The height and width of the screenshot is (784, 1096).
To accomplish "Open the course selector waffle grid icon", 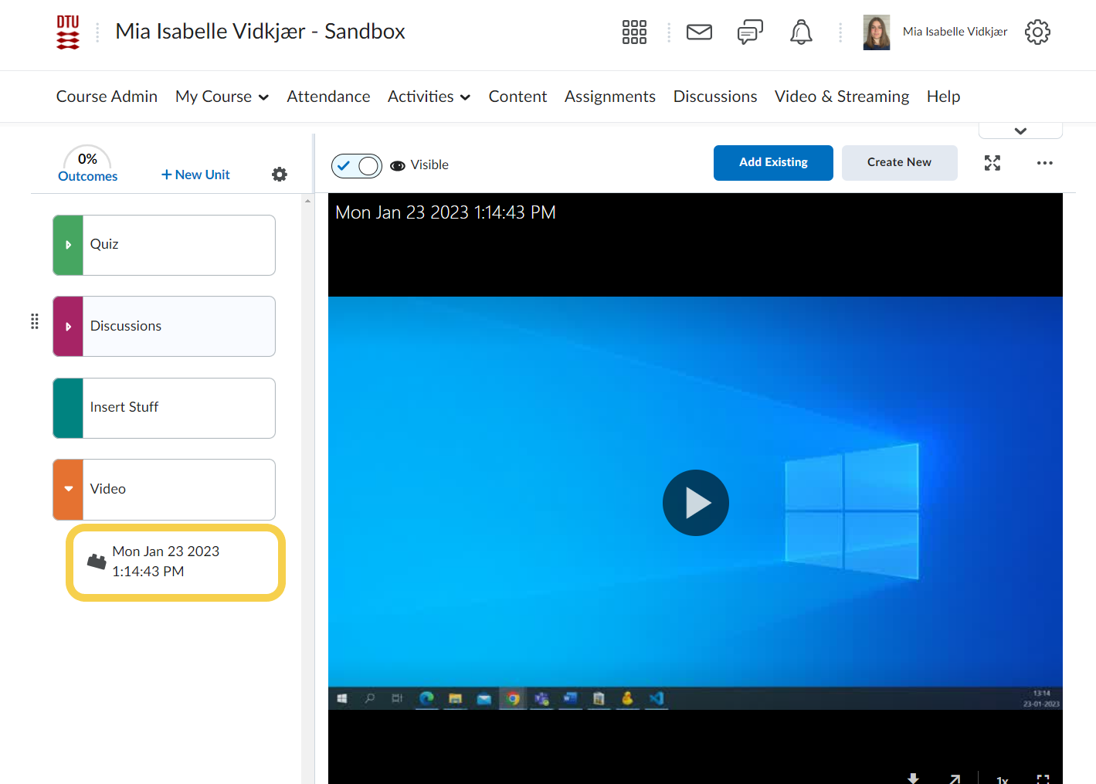I will (x=634, y=32).
